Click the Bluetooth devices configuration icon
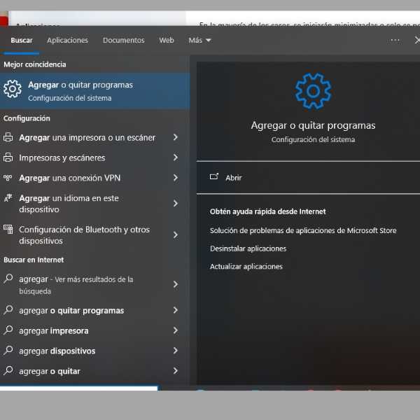The width and height of the screenshot is (420, 420). [8, 230]
